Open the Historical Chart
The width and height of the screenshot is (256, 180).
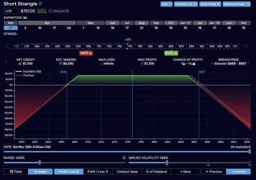pyautogui.click(x=237, y=4)
